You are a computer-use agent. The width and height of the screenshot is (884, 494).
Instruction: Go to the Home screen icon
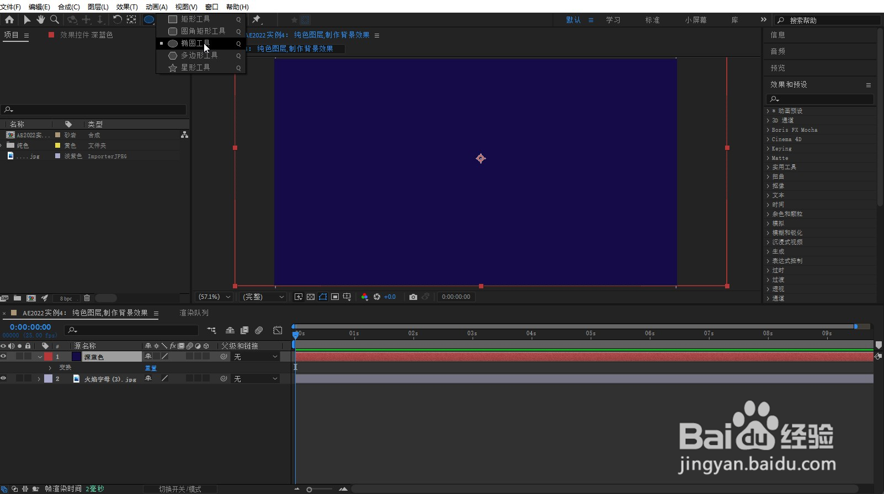pyautogui.click(x=9, y=19)
